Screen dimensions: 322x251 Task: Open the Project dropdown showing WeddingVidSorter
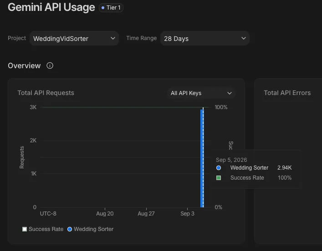coord(74,38)
